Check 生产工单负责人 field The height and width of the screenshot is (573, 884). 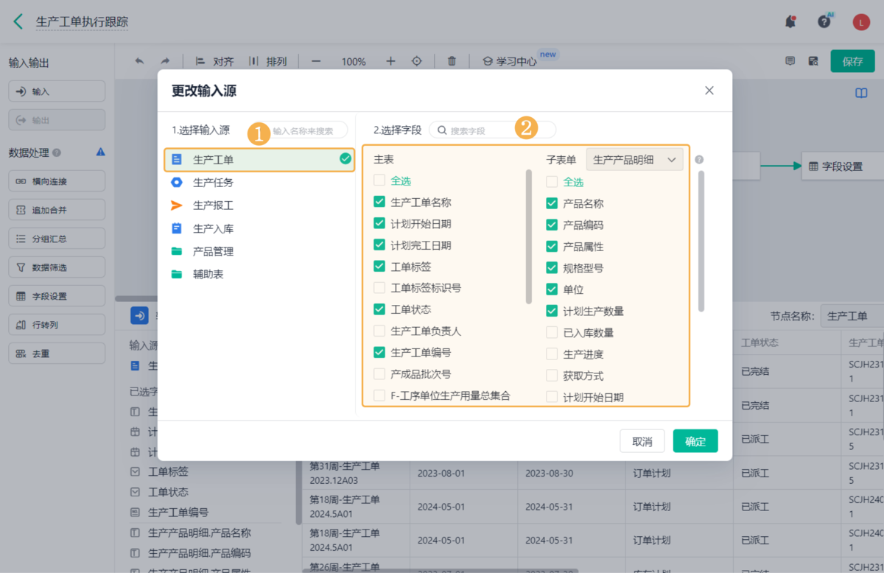tap(379, 331)
